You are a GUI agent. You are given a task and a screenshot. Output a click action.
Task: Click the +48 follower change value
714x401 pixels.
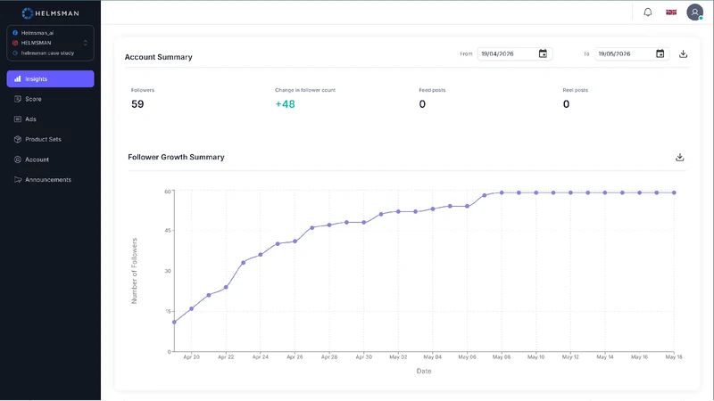tap(285, 104)
